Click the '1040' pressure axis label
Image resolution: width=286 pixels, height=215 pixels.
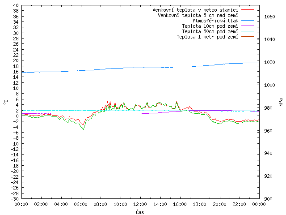(269, 39)
